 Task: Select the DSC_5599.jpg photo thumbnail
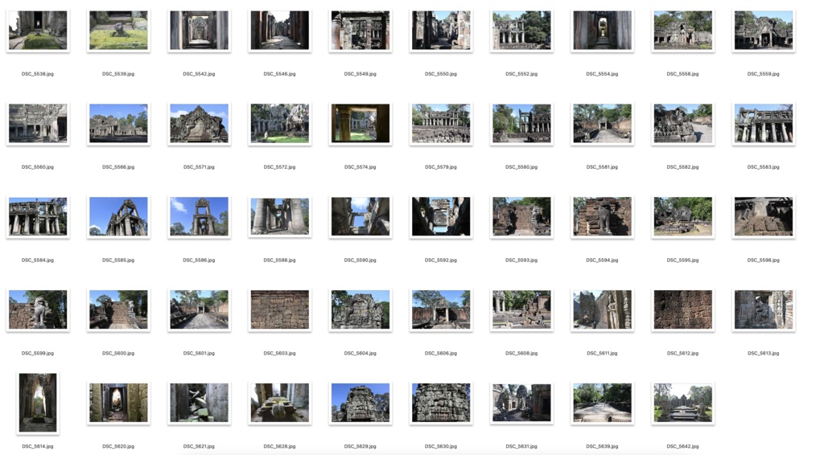point(38,309)
